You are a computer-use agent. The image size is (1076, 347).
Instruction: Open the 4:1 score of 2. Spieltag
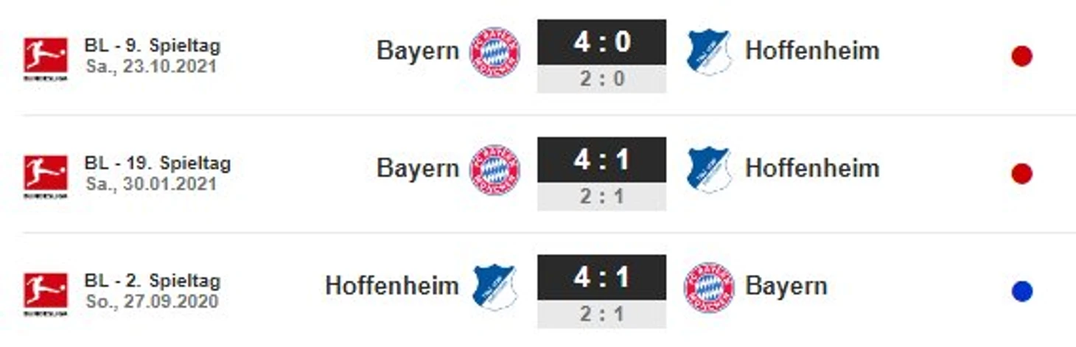(x=601, y=277)
